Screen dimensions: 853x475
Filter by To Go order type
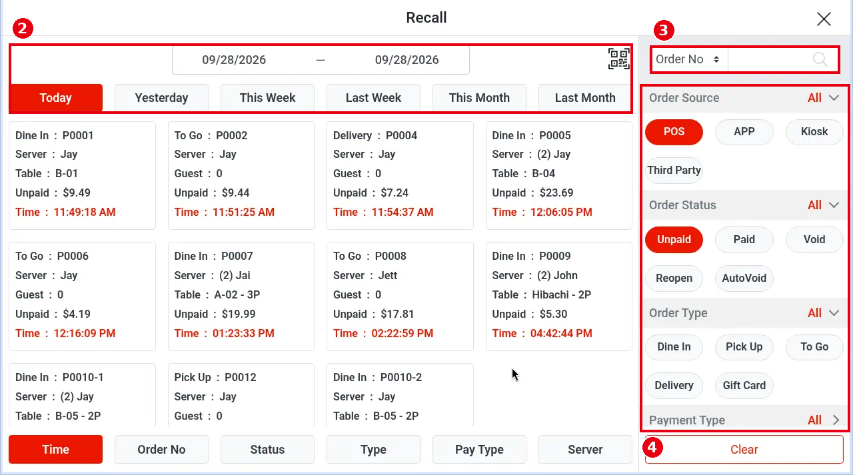tap(814, 347)
